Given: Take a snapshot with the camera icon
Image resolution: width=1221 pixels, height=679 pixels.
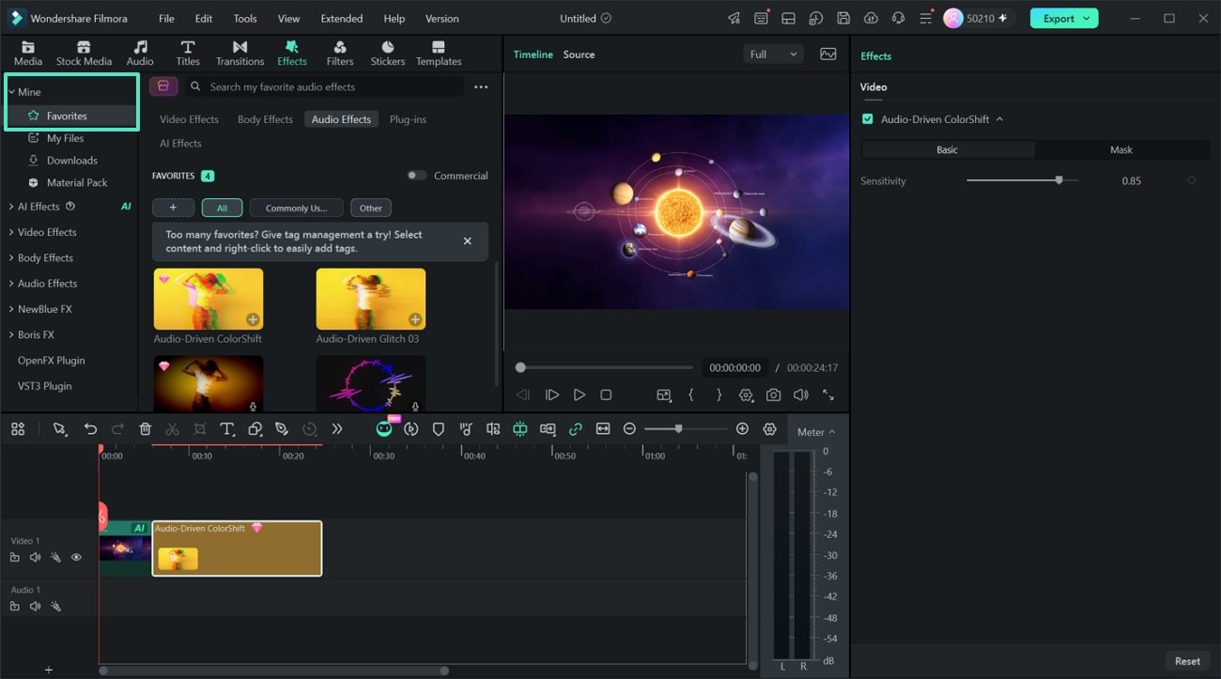Looking at the screenshot, I should tap(773, 395).
